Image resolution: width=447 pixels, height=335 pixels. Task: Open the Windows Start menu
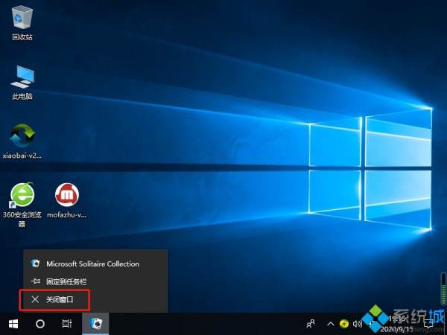(13, 324)
